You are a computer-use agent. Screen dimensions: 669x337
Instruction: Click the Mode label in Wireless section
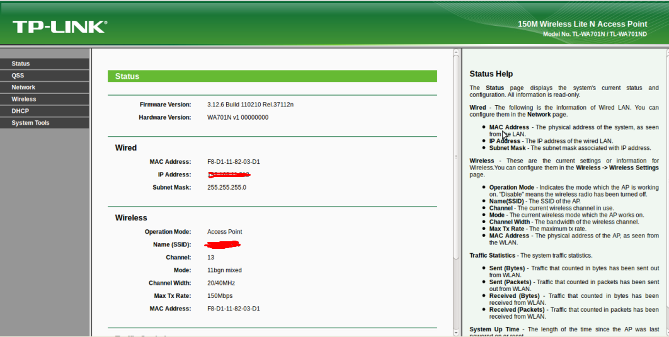(182, 270)
